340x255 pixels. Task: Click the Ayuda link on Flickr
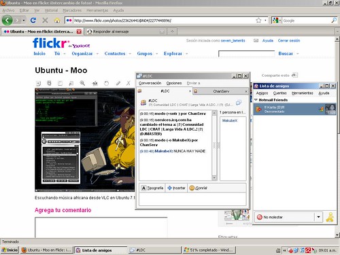coord(268,41)
